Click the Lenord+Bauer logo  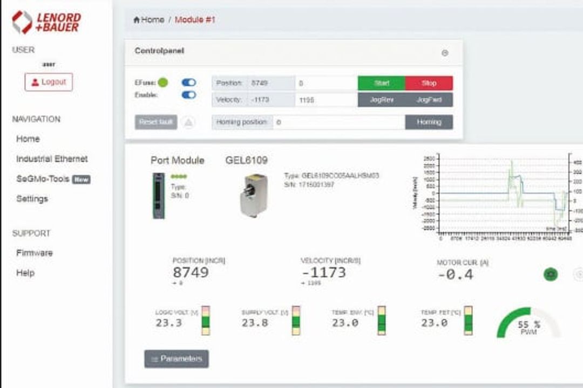tap(46, 22)
